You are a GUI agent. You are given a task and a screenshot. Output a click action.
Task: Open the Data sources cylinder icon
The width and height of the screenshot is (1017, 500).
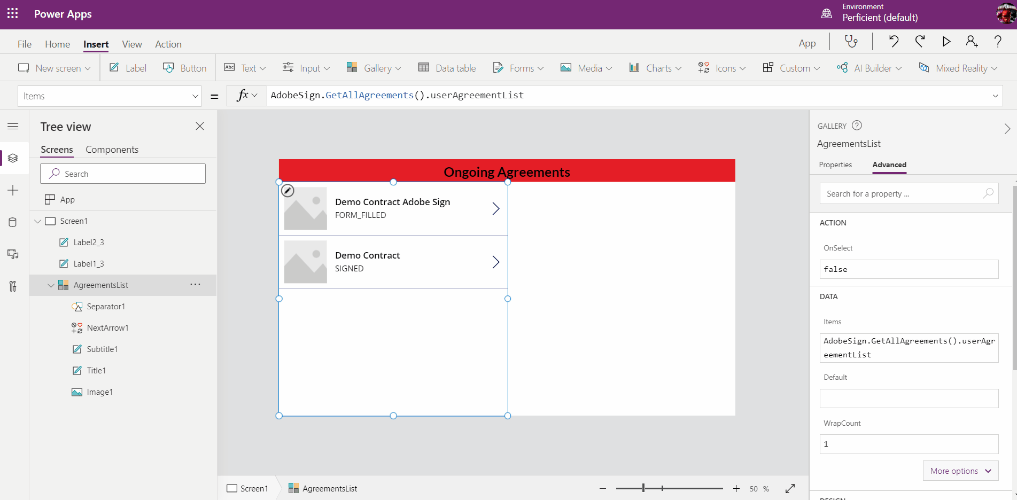[x=13, y=222]
